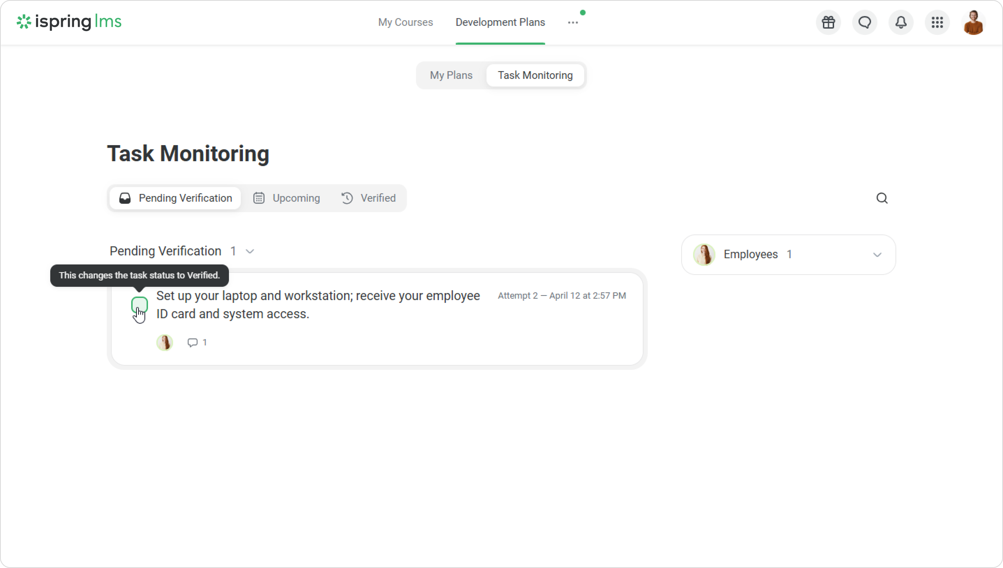Click the gift box icon

click(828, 23)
